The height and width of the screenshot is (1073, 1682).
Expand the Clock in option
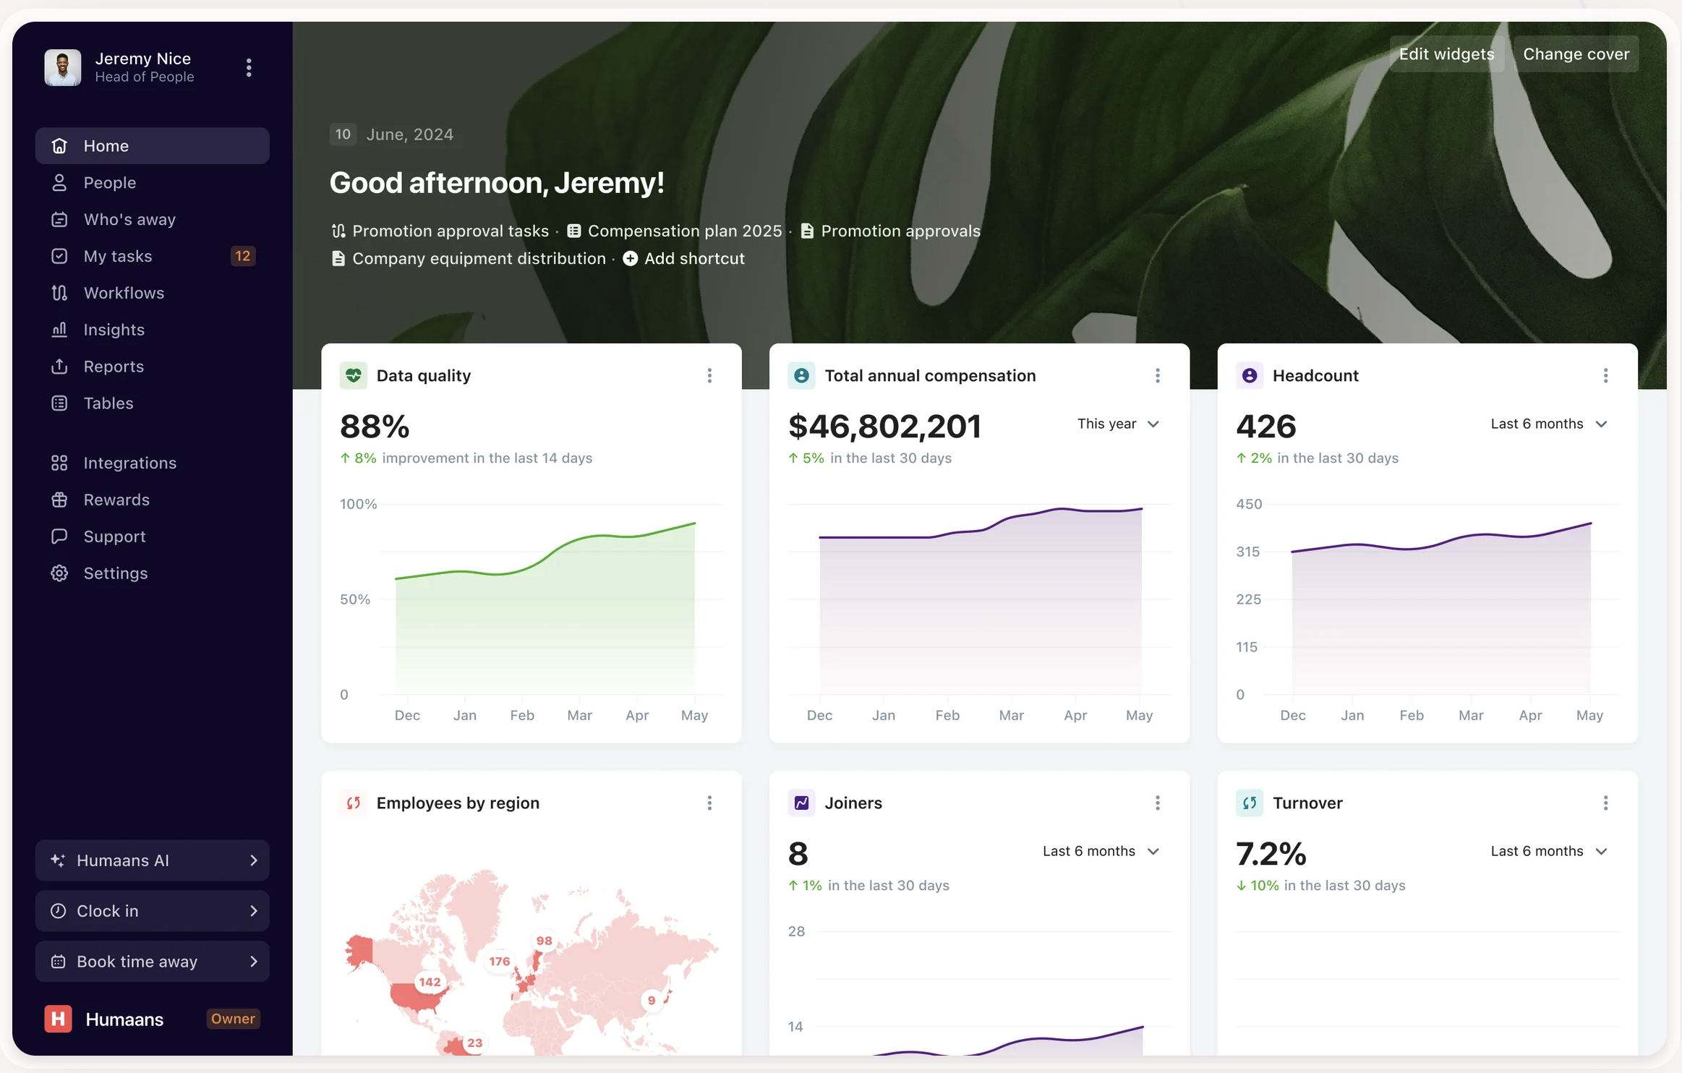tap(152, 911)
